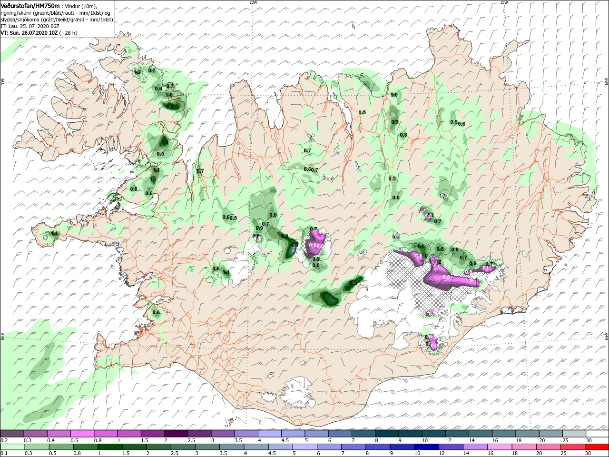
Task: Click the light pink bottom-row swatch labeled 16
Action: (x=499, y=447)
